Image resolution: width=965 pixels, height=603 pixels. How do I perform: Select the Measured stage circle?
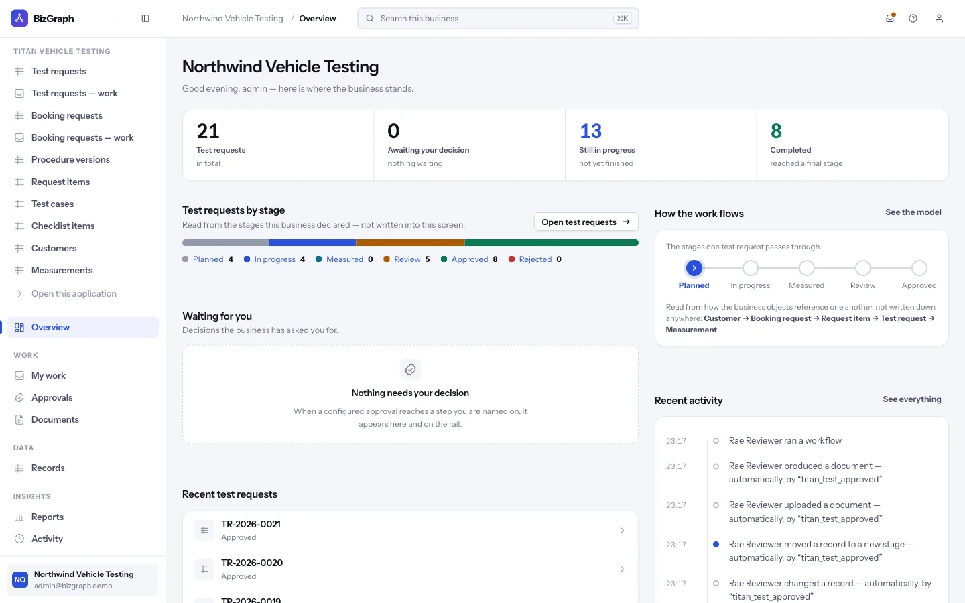[x=807, y=268]
